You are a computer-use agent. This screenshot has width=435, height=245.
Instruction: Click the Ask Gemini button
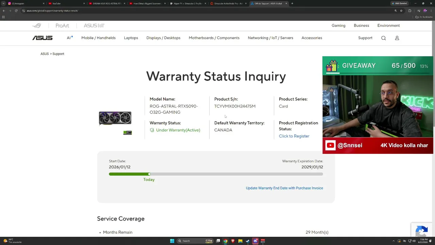coord(399,3)
